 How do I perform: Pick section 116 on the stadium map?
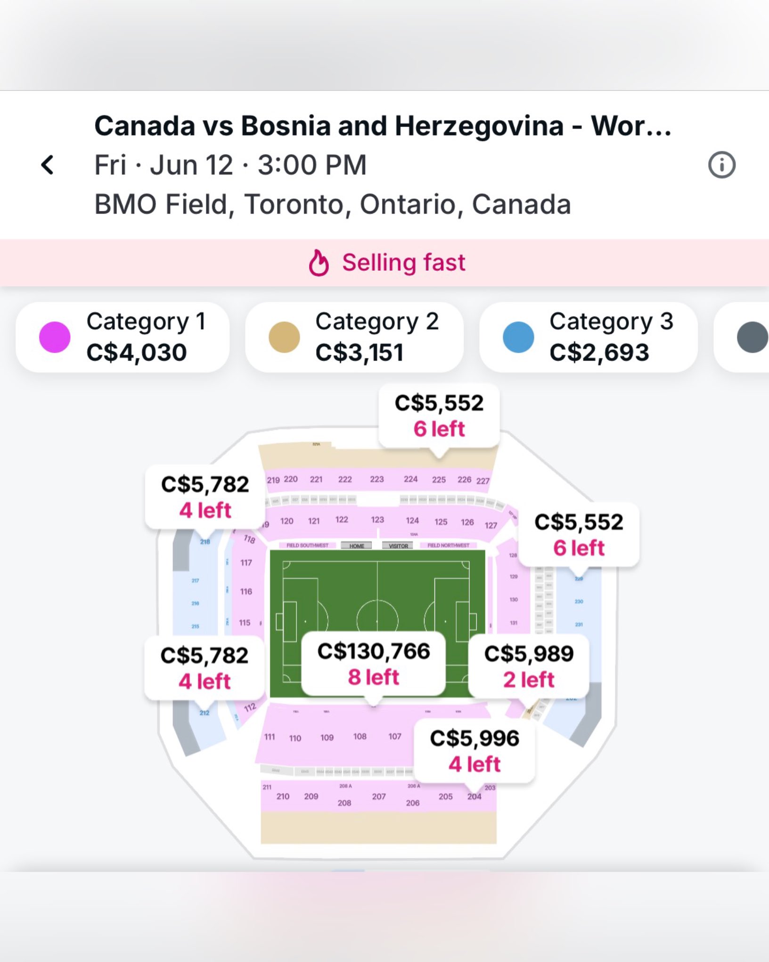pos(246,591)
